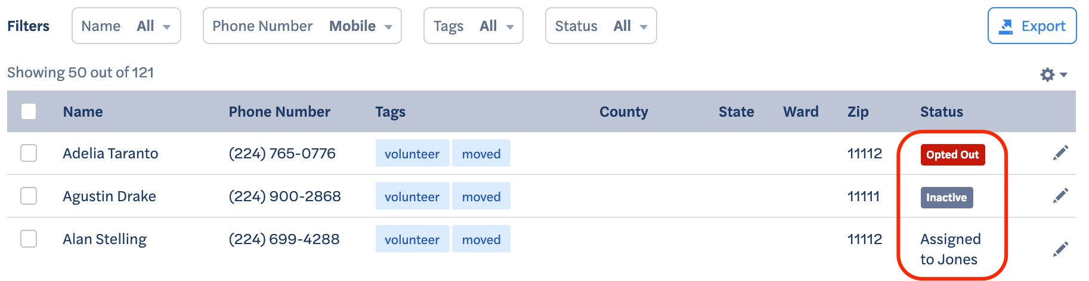1089x281 pixels.
Task: Open the column settings gear icon
Action: point(1053,75)
